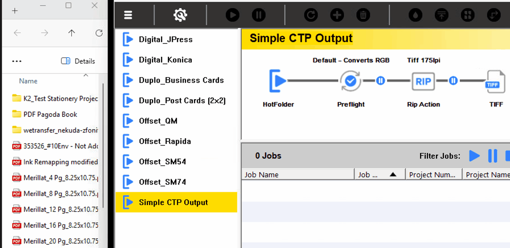Sort by the Job ... column with arrow
The image size is (510, 248).
(x=380, y=175)
